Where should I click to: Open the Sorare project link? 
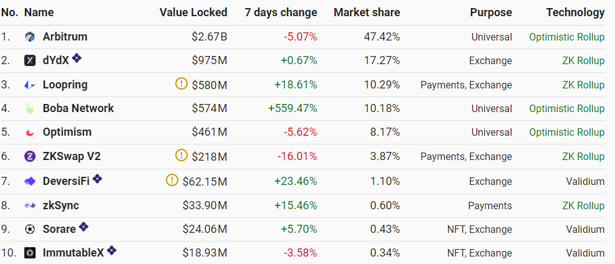(x=59, y=229)
